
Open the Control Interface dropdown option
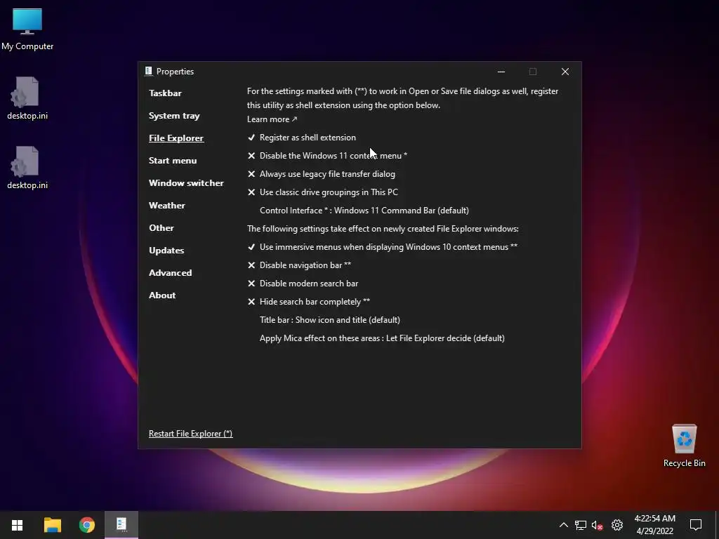click(x=364, y=211)
